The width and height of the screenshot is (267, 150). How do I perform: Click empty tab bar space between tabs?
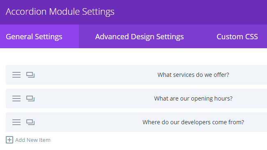200,36
